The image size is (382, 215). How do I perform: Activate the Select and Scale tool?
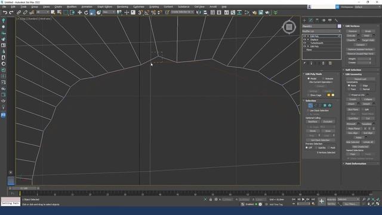93,13
